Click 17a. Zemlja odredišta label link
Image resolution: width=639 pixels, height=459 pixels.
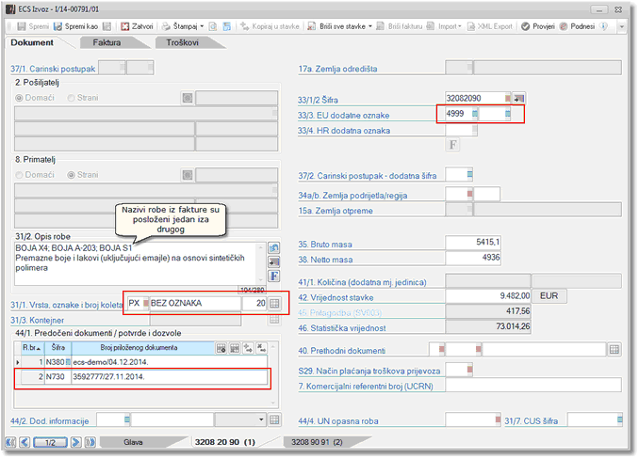(x=337, y=69)
